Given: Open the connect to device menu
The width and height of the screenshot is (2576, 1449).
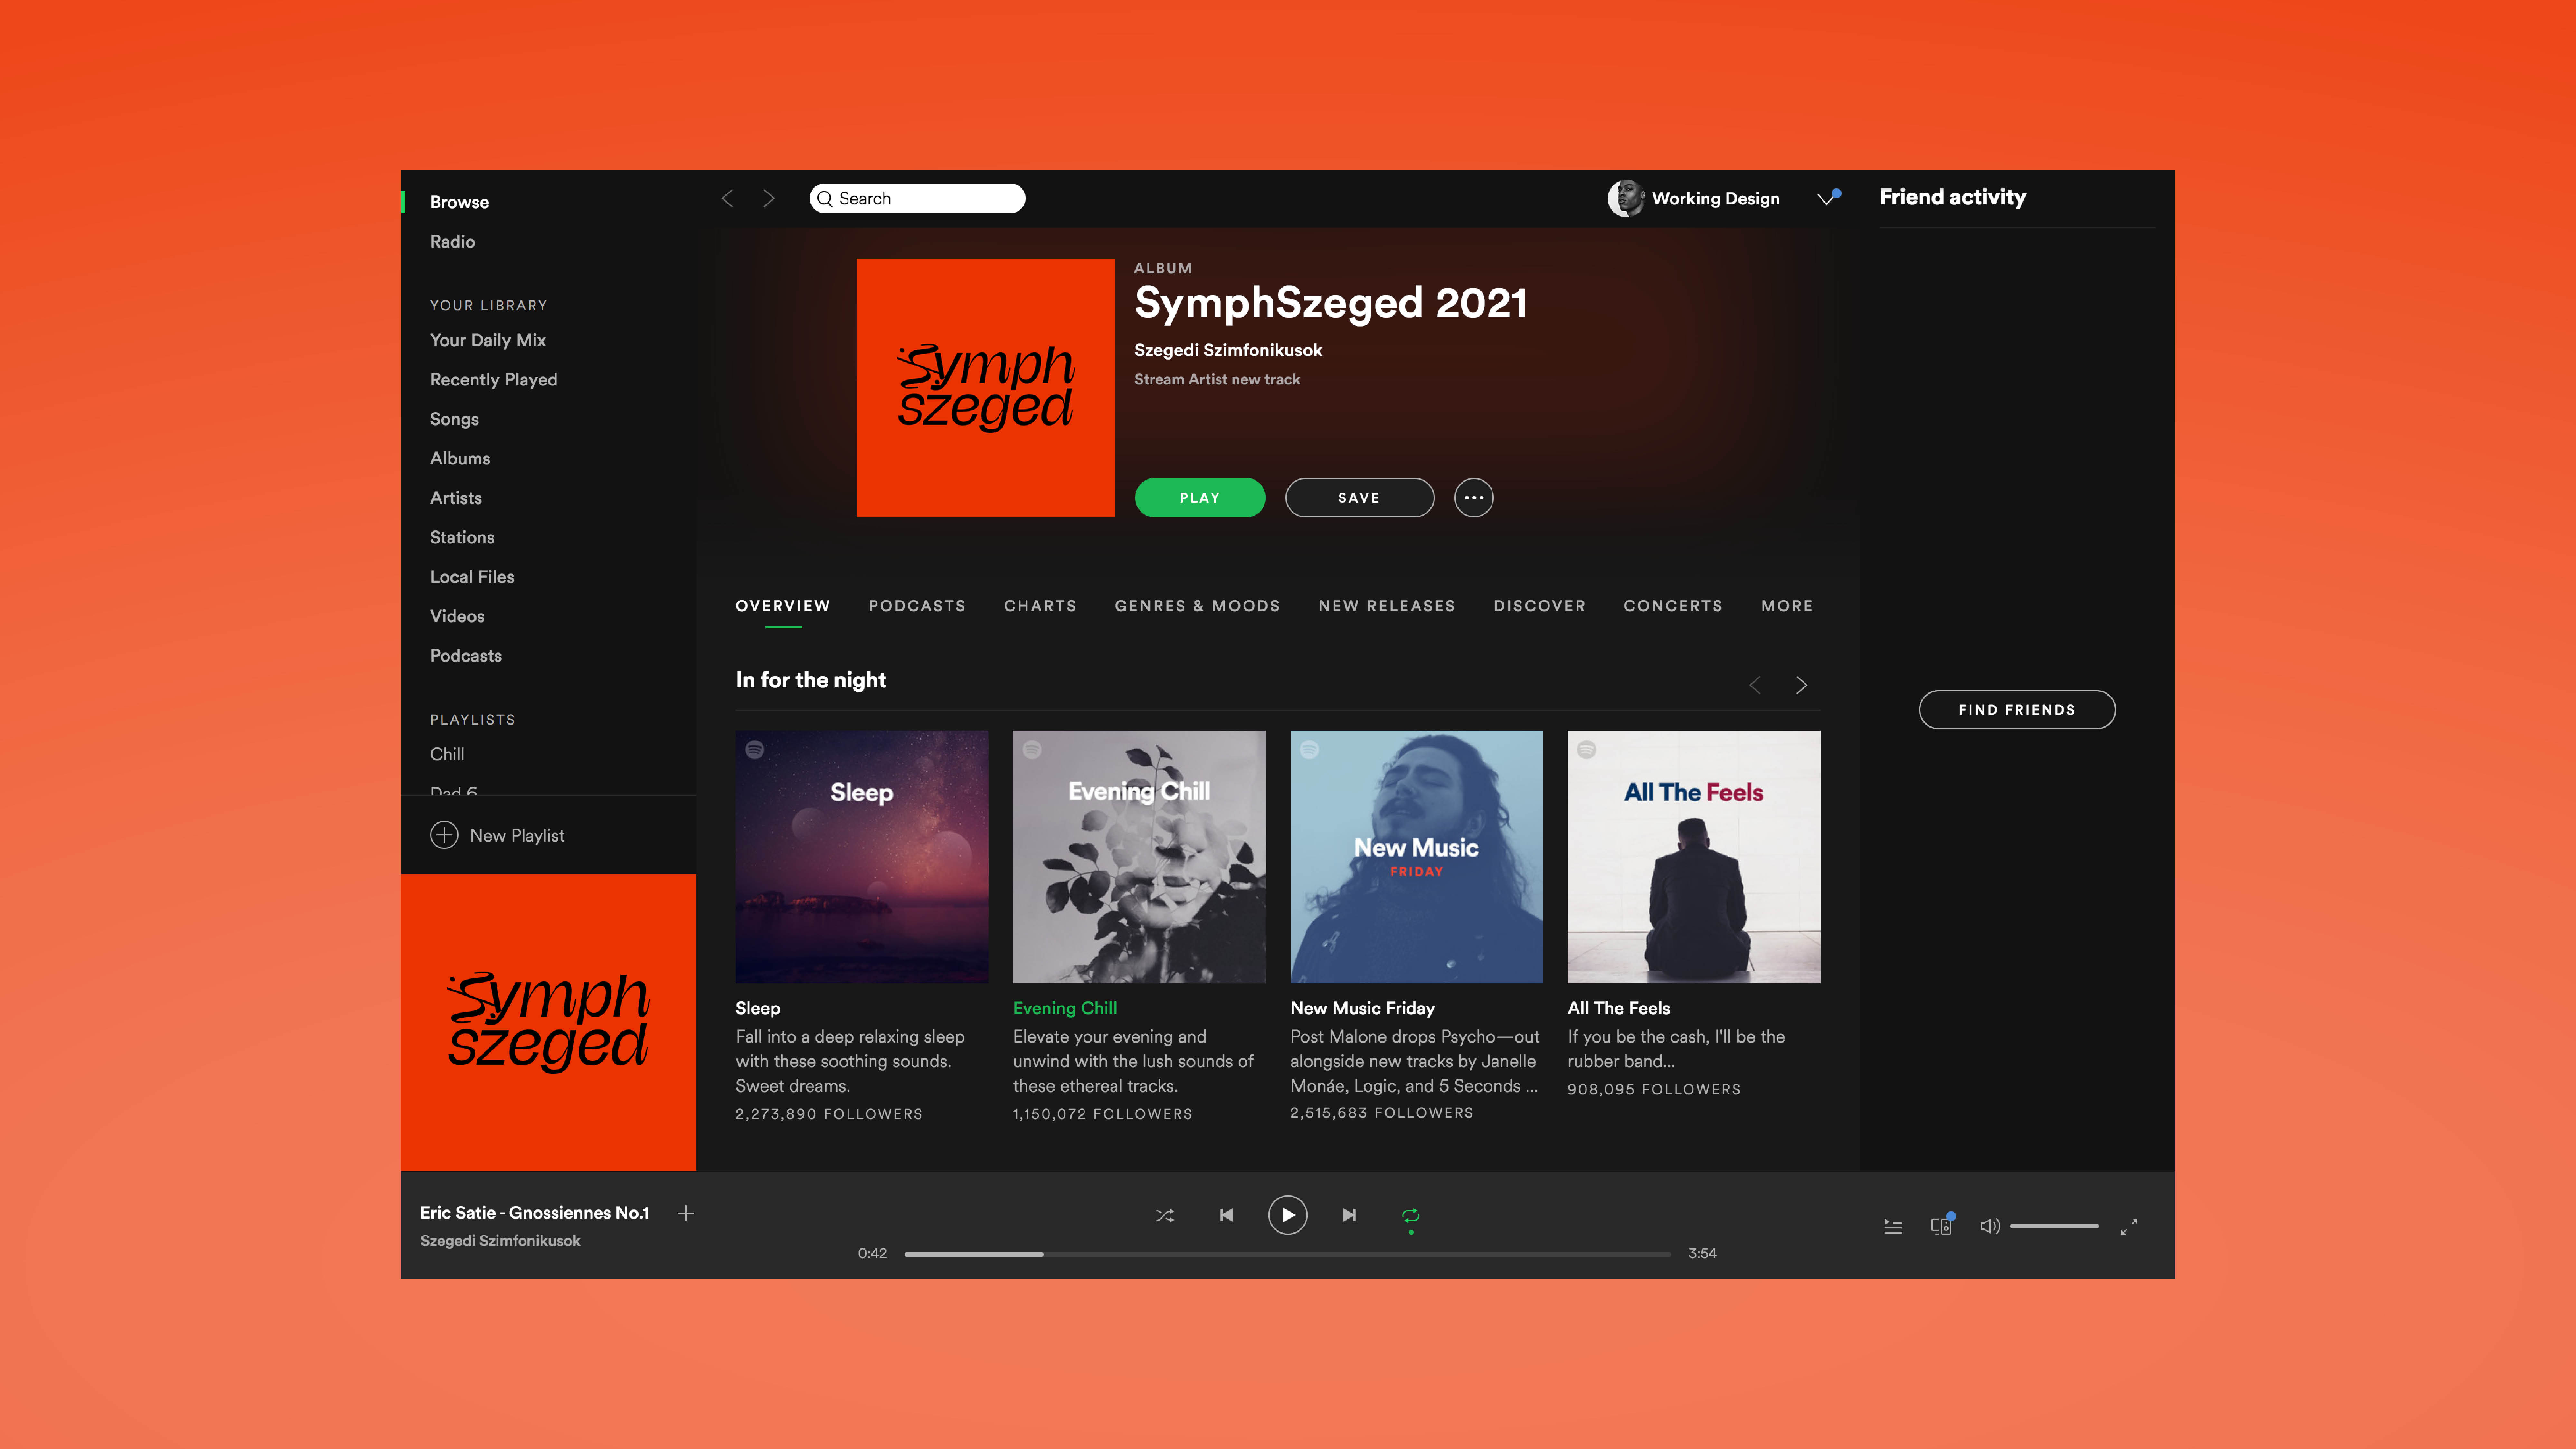Looking at the screenshot, I should pyautogui.click(x=1941, y=1226).
